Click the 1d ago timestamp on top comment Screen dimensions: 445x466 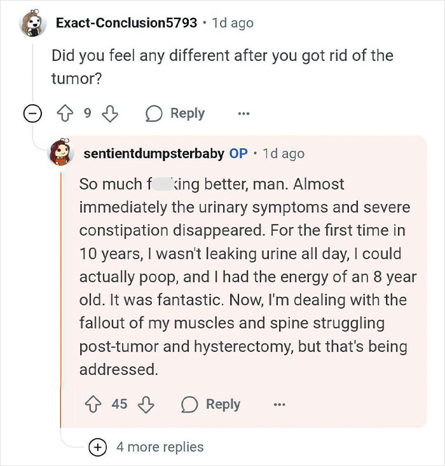(232, 24)
